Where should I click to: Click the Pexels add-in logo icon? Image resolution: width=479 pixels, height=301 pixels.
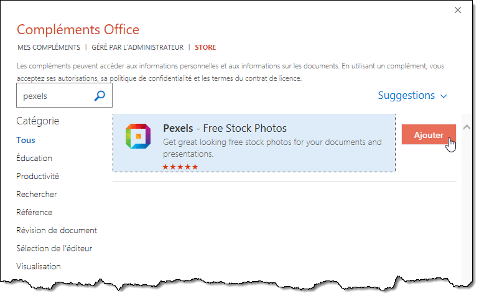(x=137, y=136)
